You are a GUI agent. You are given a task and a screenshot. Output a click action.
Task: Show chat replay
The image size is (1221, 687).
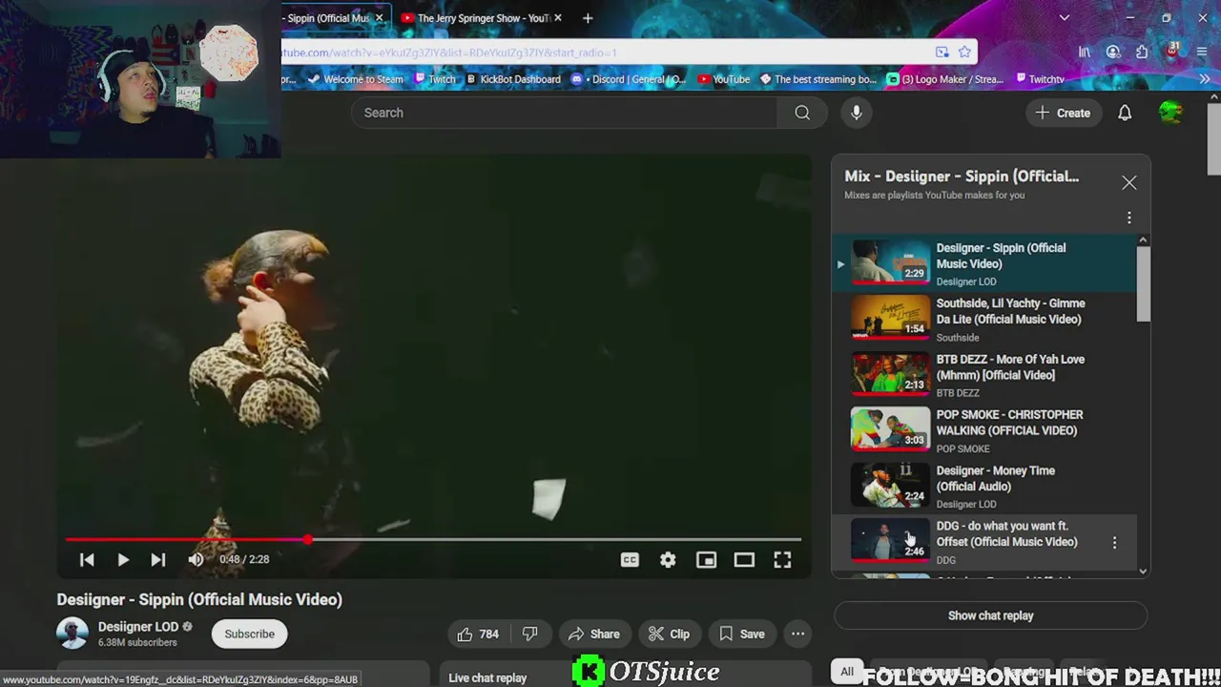click(990, 615)
